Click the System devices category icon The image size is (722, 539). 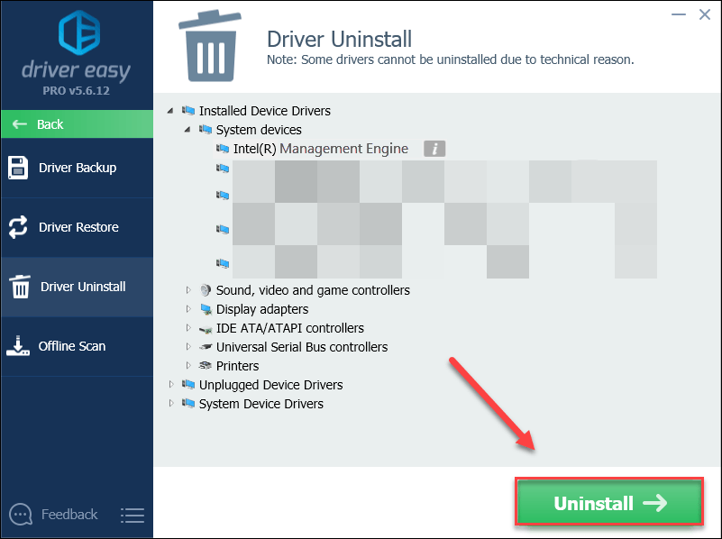click(x=206, y=129)
